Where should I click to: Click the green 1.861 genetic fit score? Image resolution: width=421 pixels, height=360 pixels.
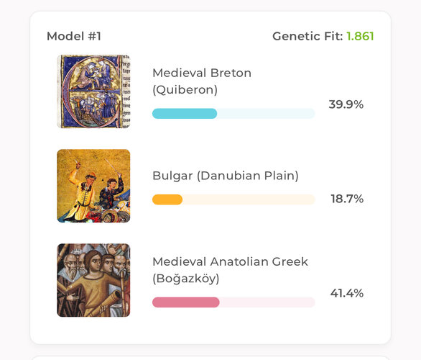360,36
